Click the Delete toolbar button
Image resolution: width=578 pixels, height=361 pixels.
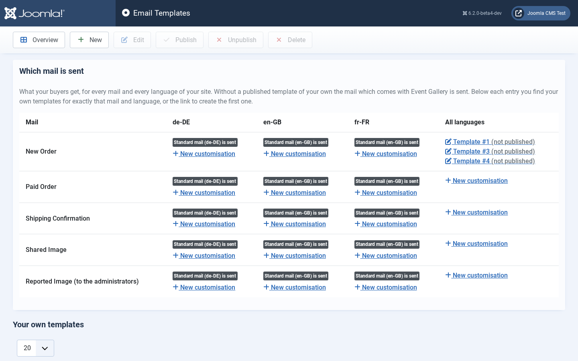[x=290, y=40]
